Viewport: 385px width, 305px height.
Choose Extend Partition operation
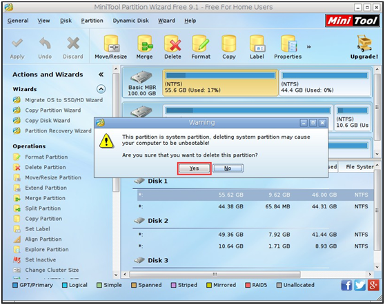tap(46, 188)
